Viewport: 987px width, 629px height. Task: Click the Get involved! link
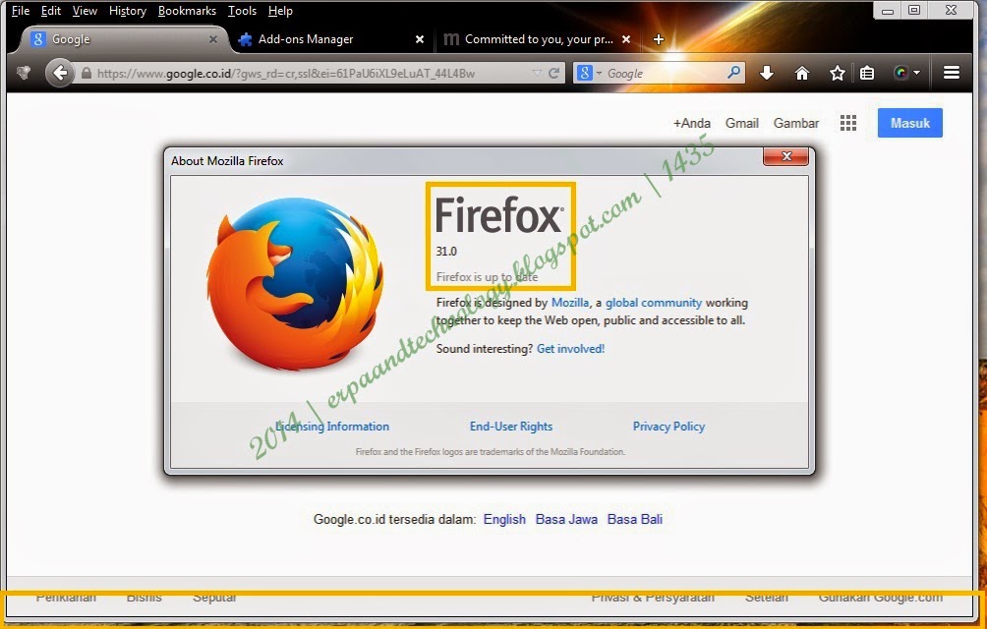(570, 349)
